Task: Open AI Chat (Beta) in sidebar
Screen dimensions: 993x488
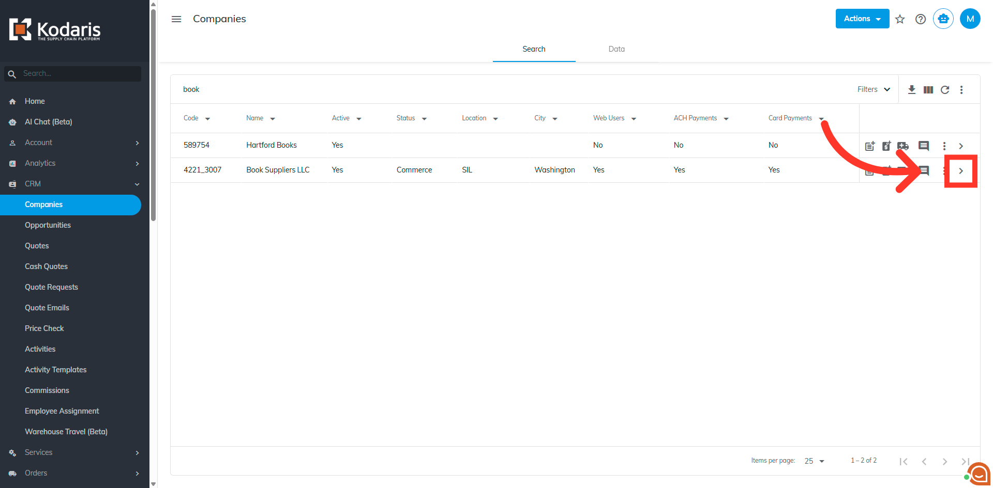Action: pos(49,122)
